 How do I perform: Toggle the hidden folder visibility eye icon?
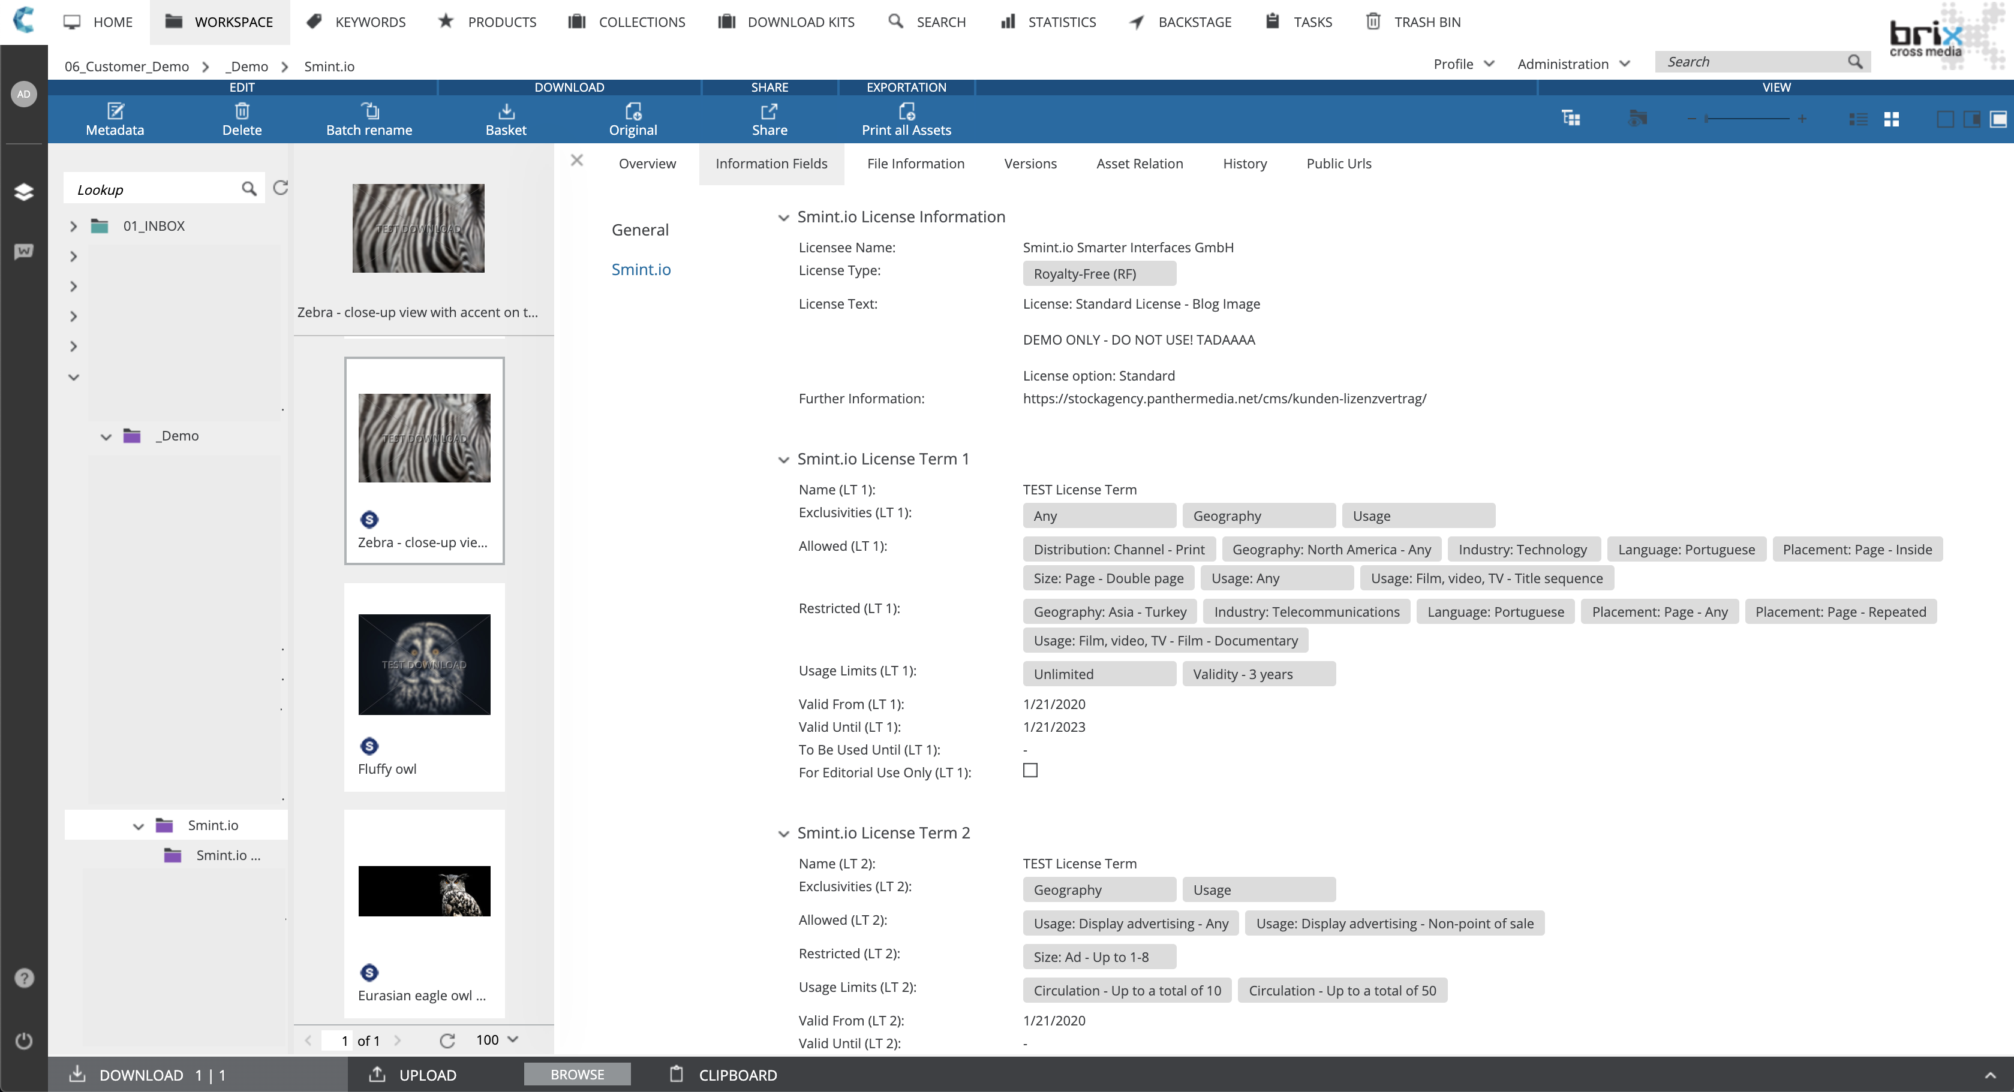[x=1637, y=119]
